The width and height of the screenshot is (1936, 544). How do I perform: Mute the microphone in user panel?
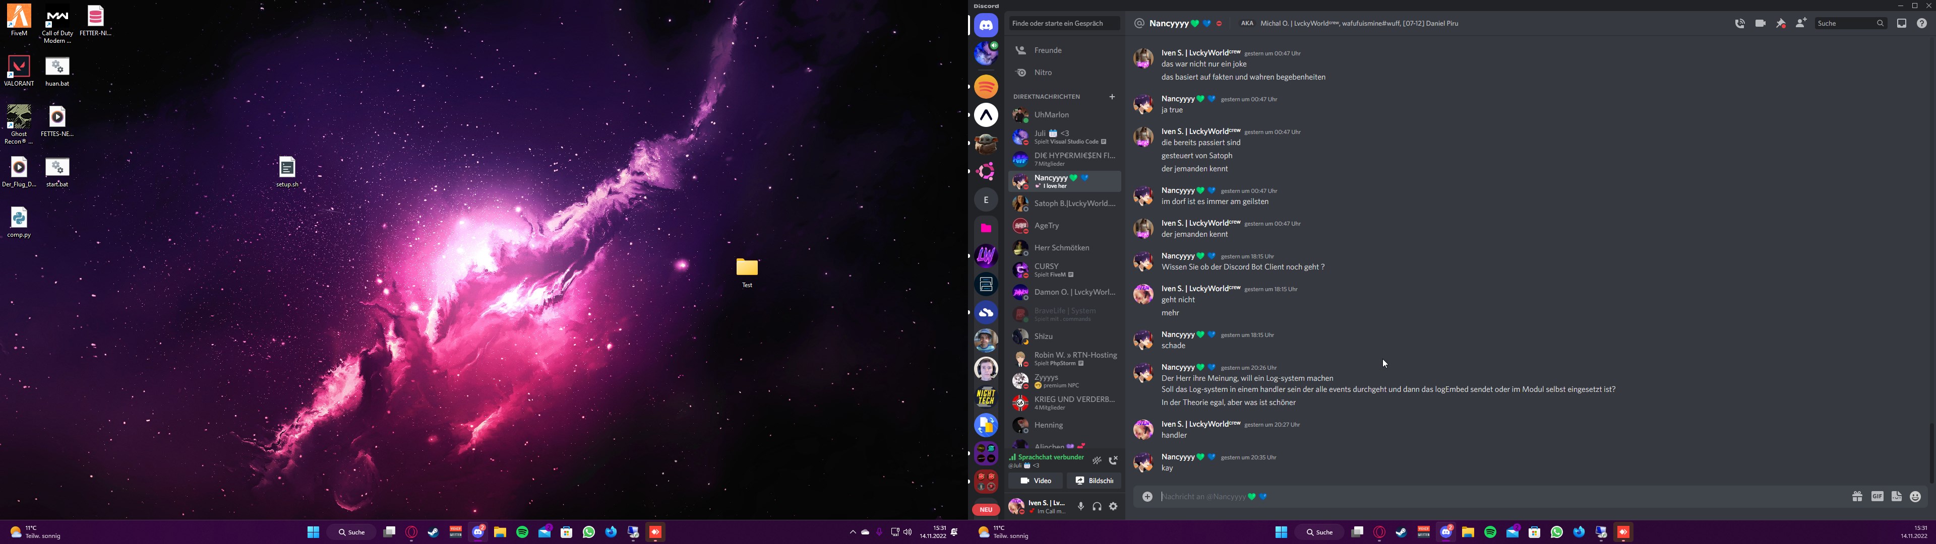pos(1081,507)
